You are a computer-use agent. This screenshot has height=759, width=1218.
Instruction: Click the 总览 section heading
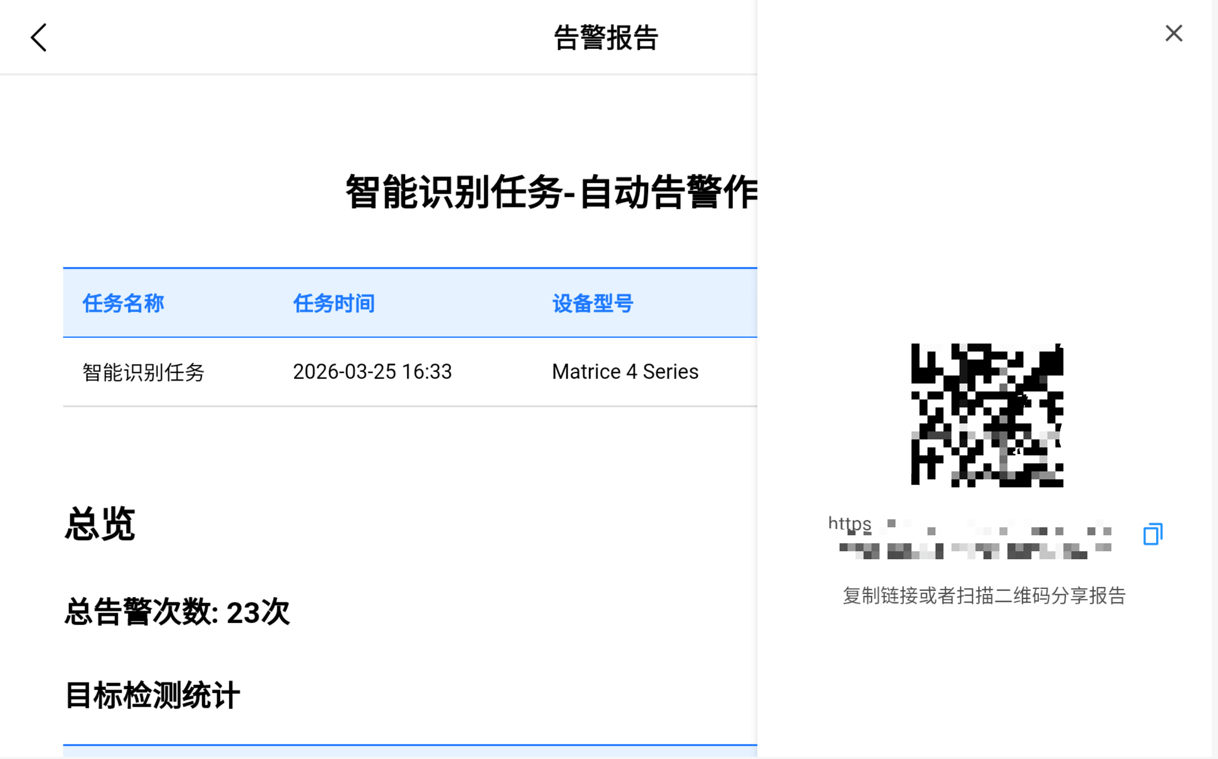pos(100,524)
